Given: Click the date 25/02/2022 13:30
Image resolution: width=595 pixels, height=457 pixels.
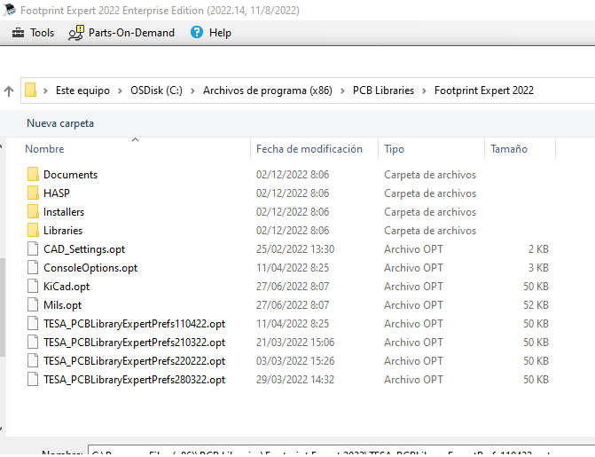Looking at the screenshot, I should click(x=295, y=249).
